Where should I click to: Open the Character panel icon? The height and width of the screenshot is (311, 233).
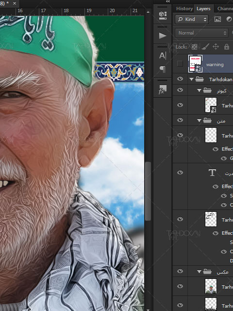(163, 56)
